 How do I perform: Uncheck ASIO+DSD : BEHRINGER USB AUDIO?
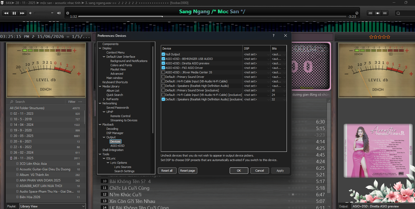tap(163, 59)
